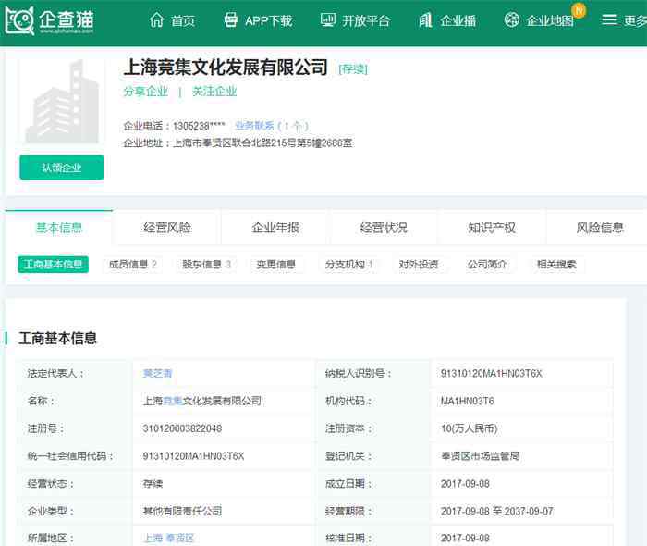Open the 股东信息 sub-tab
Viewport: 647px width, 546px height.
click(x=206, y=265)
